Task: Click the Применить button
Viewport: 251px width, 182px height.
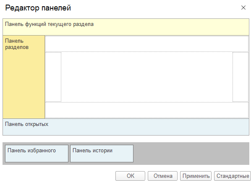Action: (x=196, y=176)
